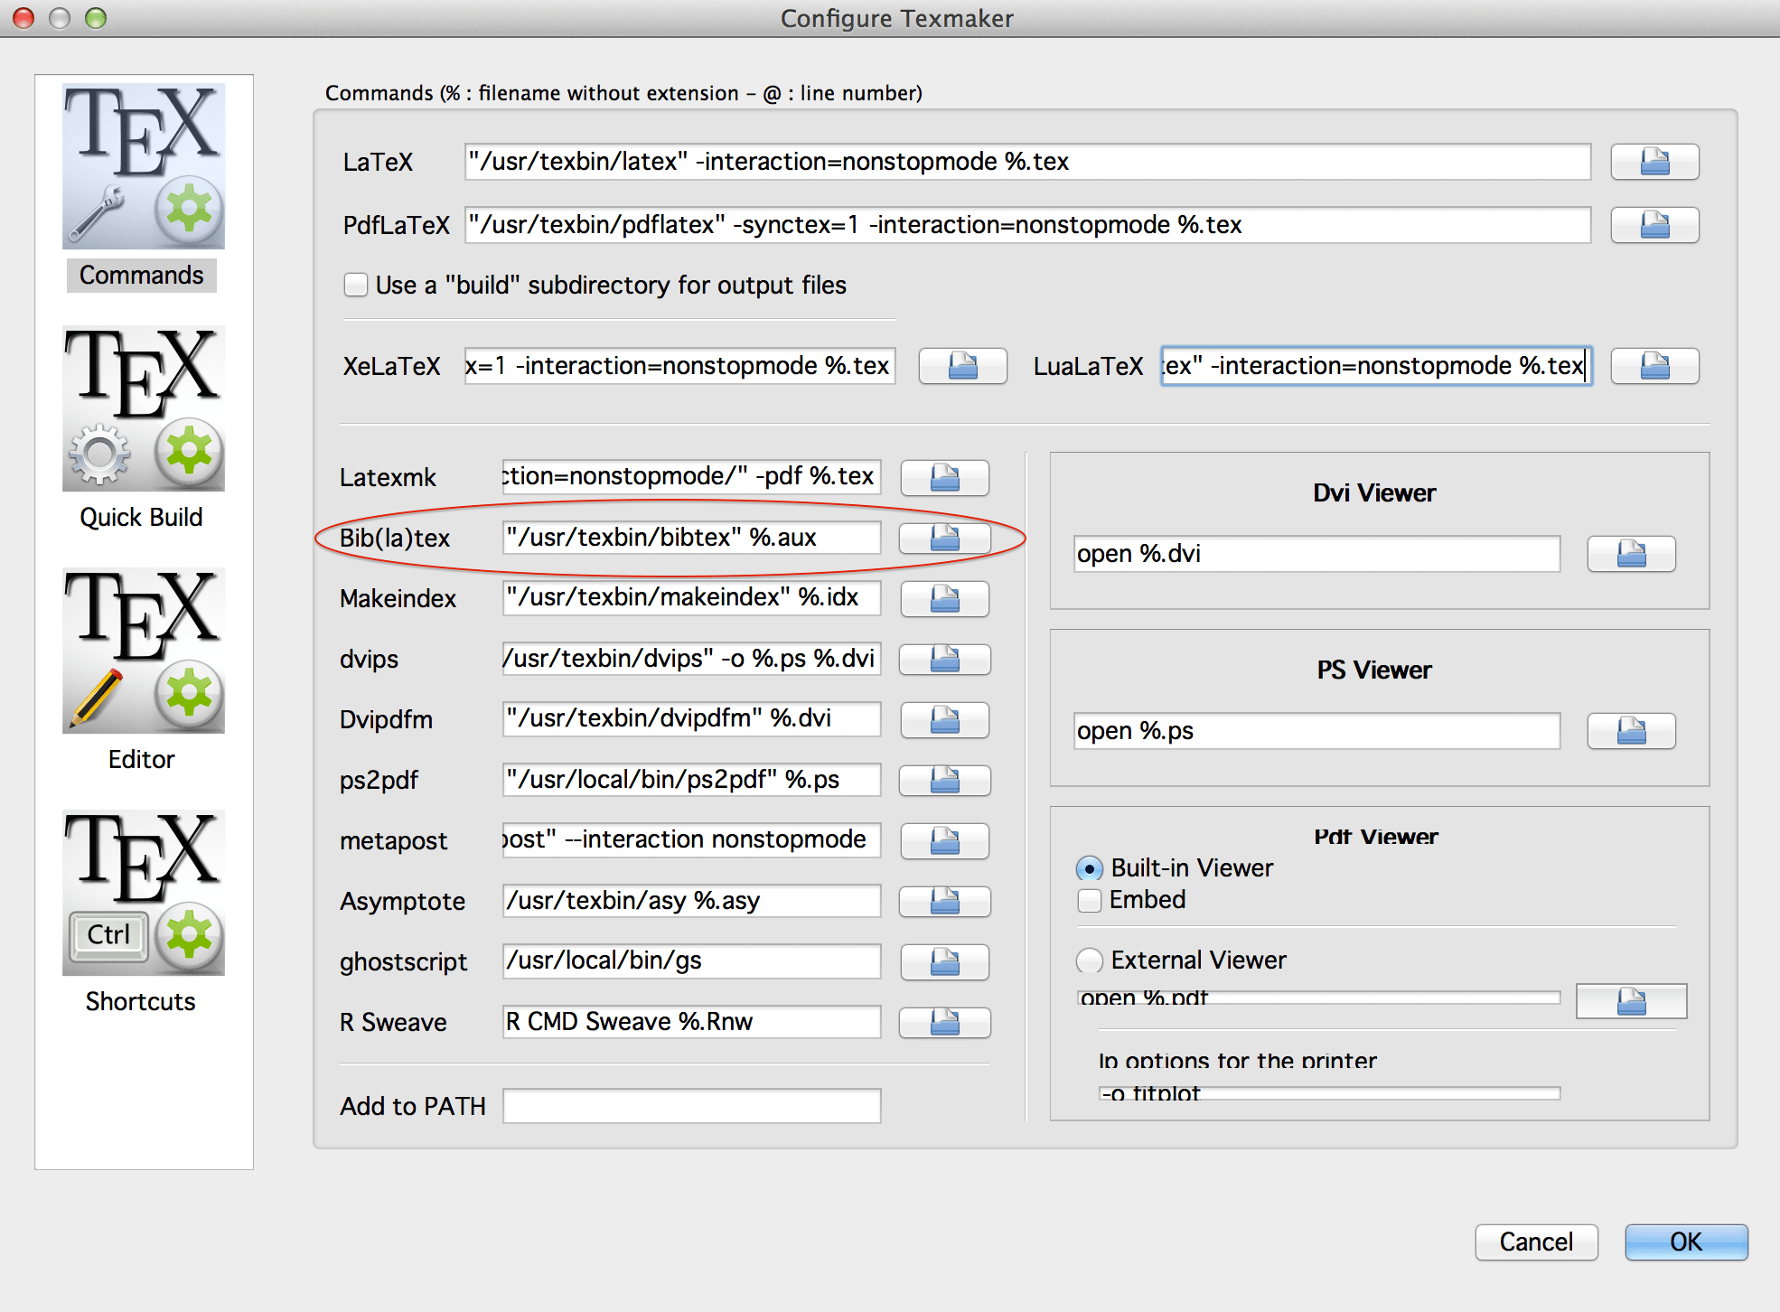Image resolution: width=1780 pixels, height=1312 pixels.
Task: Click the Asymptote command input field
Action: (691, 901)
